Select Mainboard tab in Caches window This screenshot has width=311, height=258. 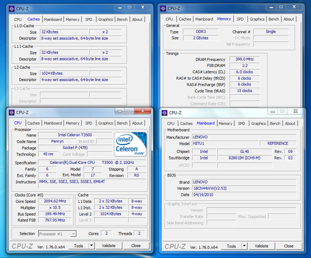click(x=52, y=19)
